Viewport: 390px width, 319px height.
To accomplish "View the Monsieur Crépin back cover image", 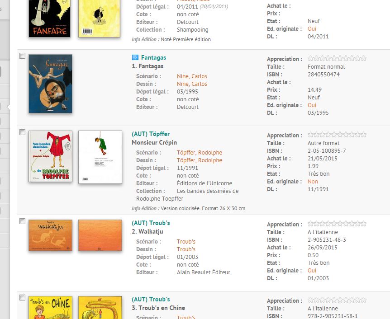I will 100,157.
